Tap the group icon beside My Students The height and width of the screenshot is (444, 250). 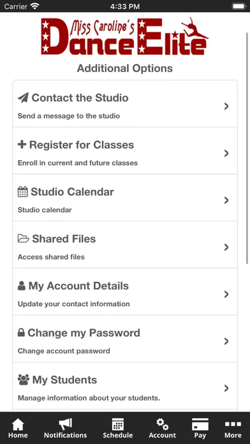click(x=23, y=380)
